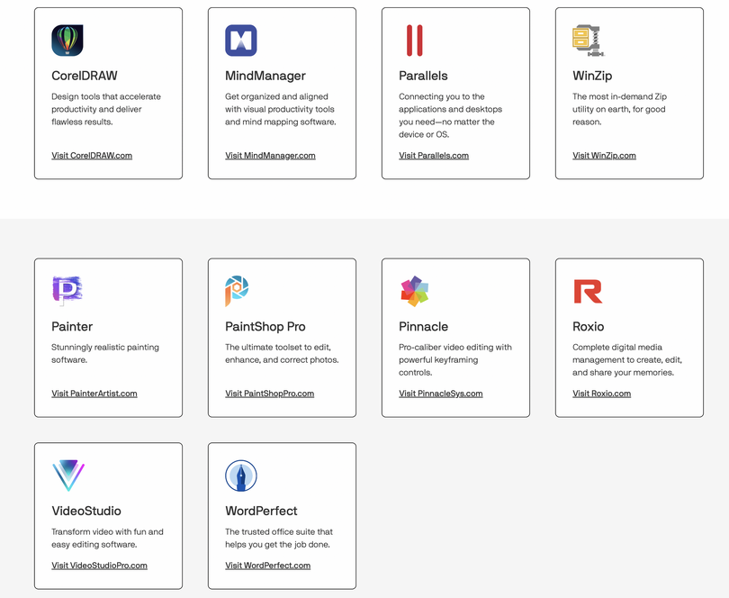Click text 'Stunningly realistic painting software'

(x=105, y=354)
